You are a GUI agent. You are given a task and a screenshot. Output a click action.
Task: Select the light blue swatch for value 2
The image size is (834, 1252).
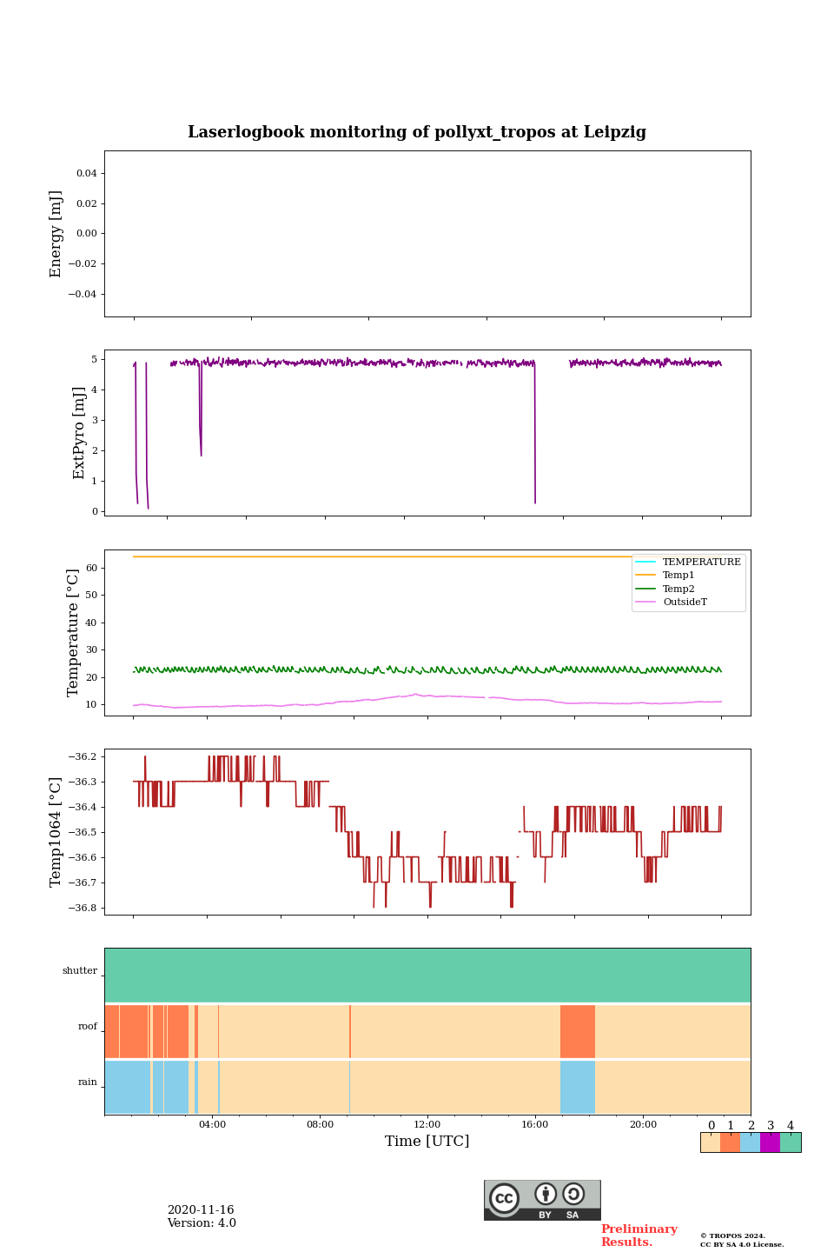point(750,1142)
